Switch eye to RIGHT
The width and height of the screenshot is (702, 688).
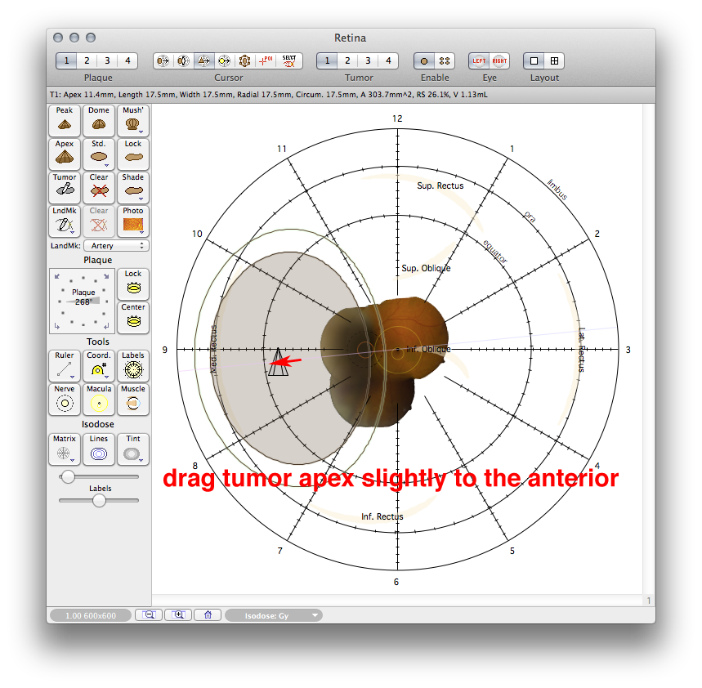tap(499, 61)
